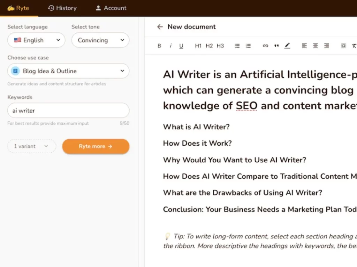Click the italic Tip paragraph text
Image resolution: width=357 pixels, height=267 pixels.
260,241
